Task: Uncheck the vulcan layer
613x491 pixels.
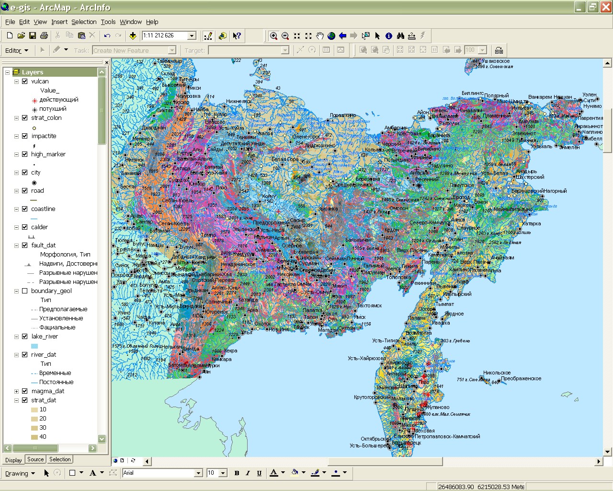Action: click(25, 82)
